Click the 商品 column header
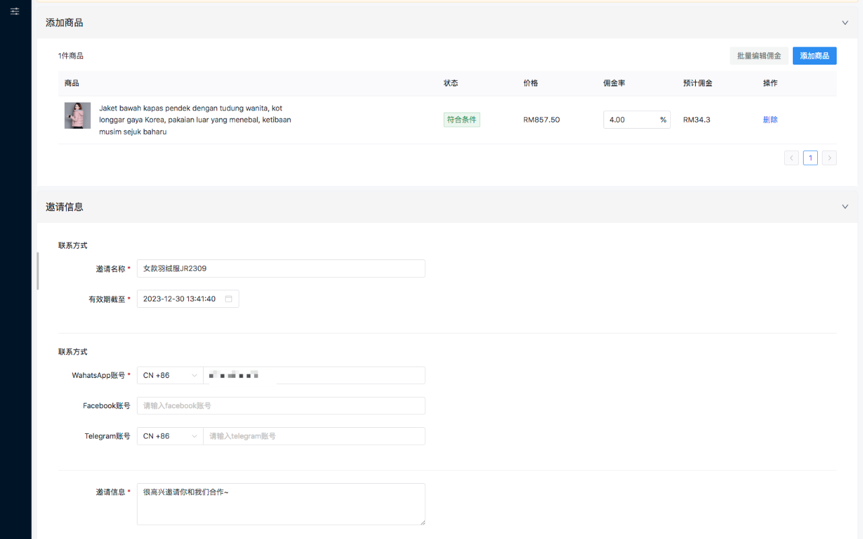Viewport: 863px width, 539px height. click(72, 84)
